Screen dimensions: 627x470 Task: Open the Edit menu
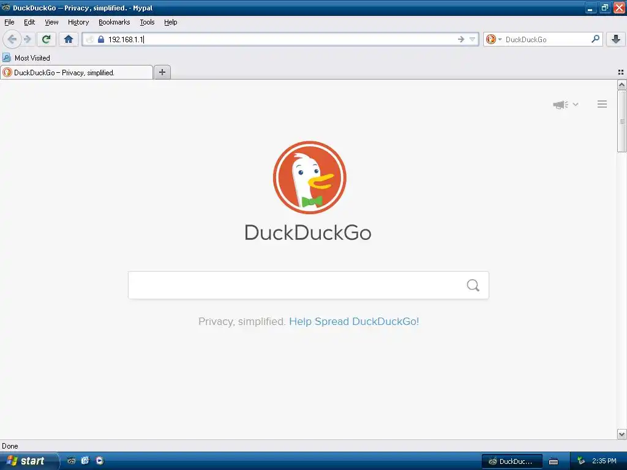click(29, 22)
